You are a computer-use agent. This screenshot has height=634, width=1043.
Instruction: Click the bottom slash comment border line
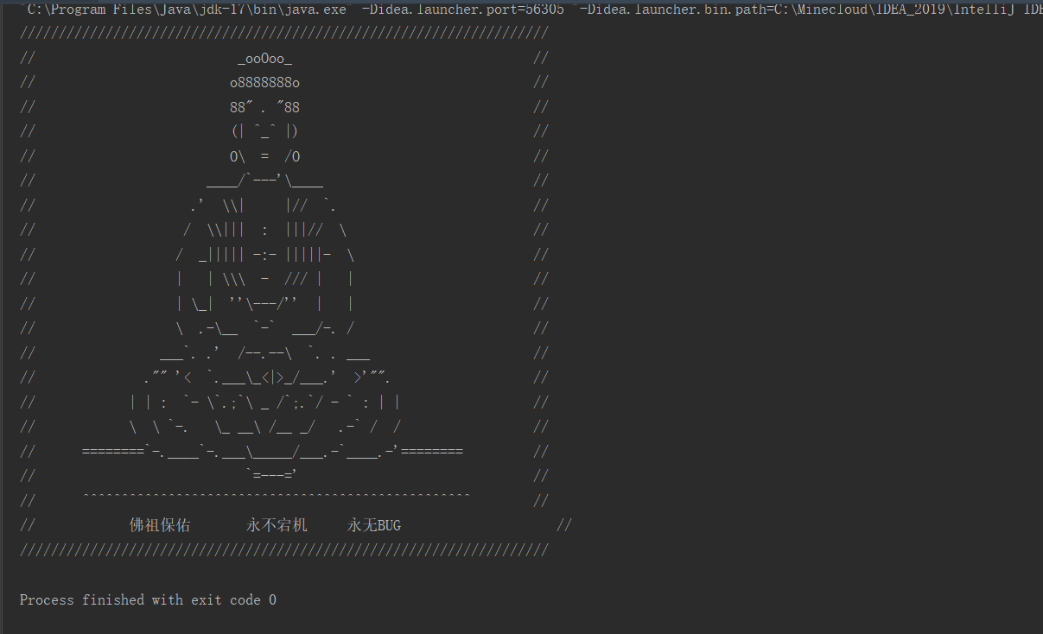[x=283, y=549]
